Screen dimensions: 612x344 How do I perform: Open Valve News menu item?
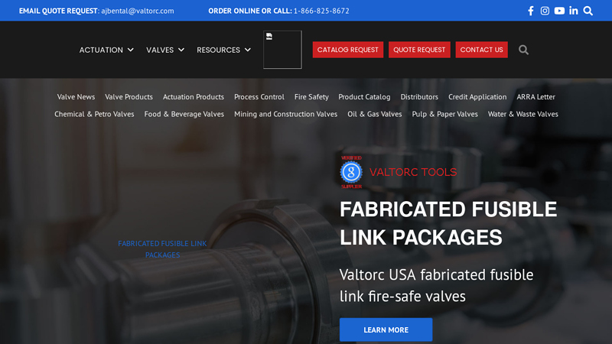tap(76, 97)
